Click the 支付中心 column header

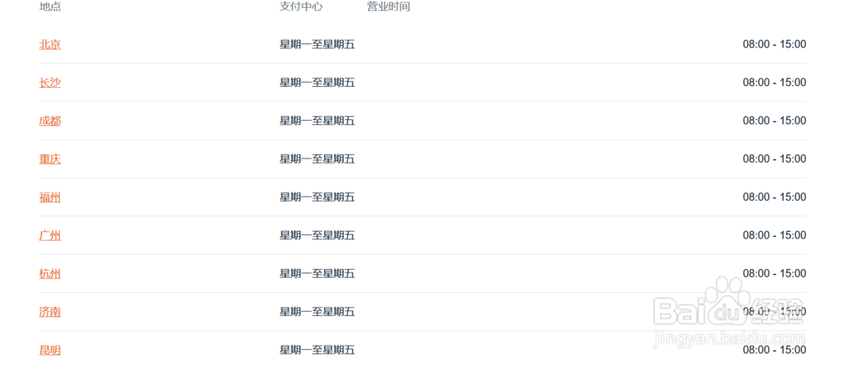point(301,7)
